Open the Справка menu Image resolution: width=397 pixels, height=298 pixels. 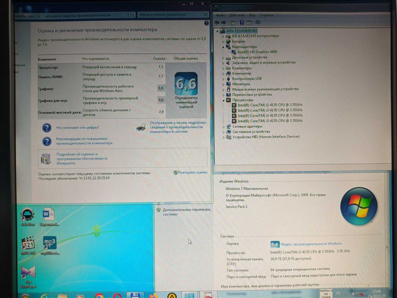click(266, 15)
